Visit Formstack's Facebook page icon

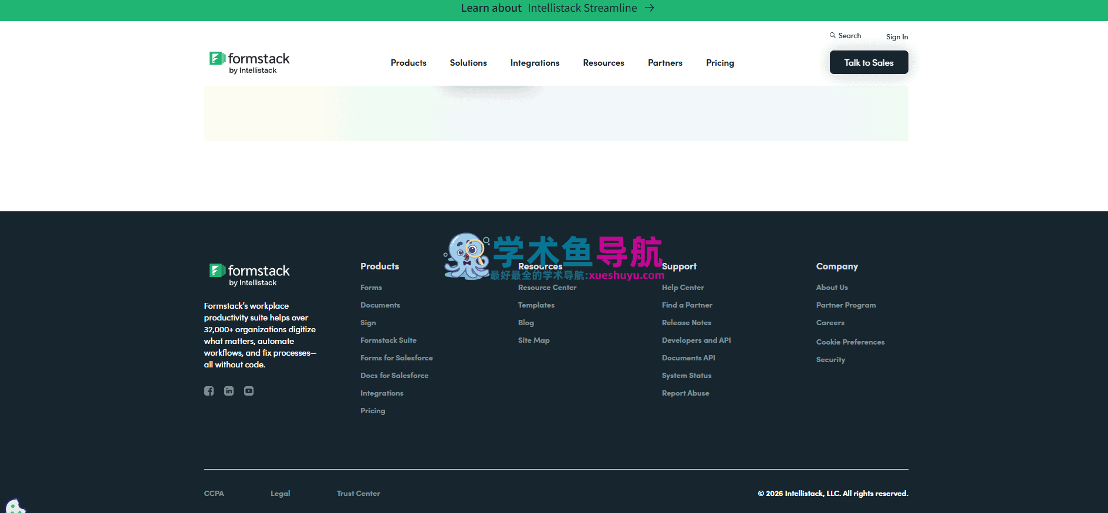tap(209, 391)
